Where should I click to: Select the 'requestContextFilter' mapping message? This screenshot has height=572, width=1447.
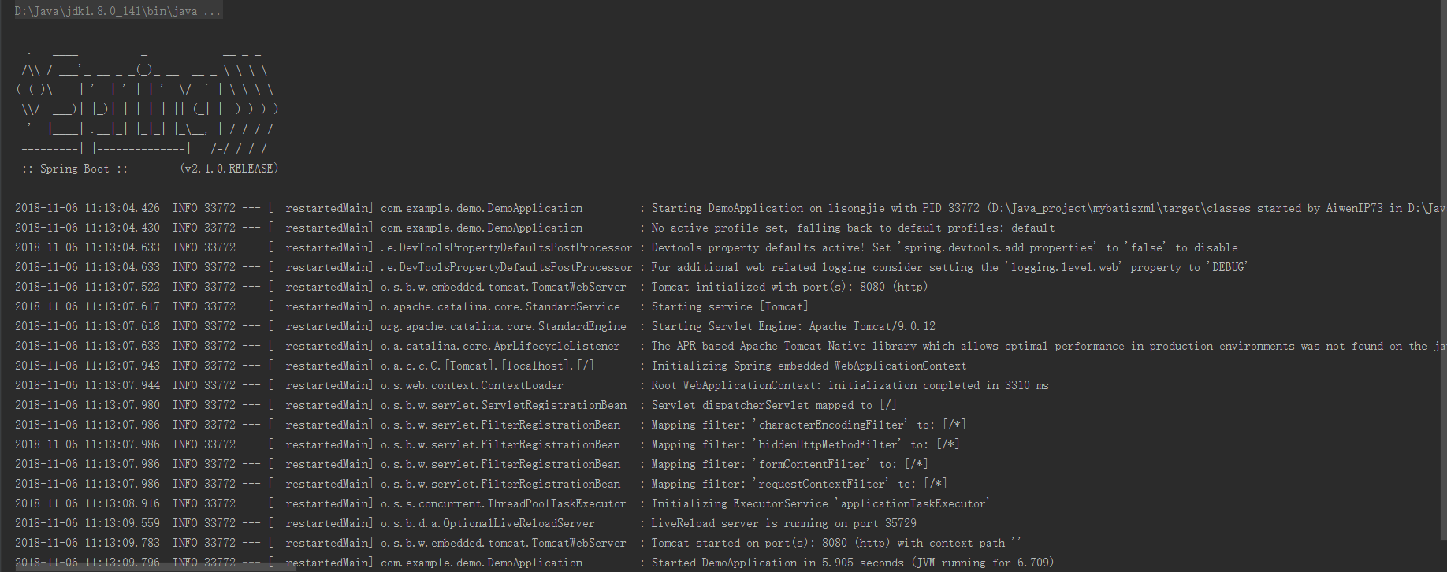click(x=799, y=484)
